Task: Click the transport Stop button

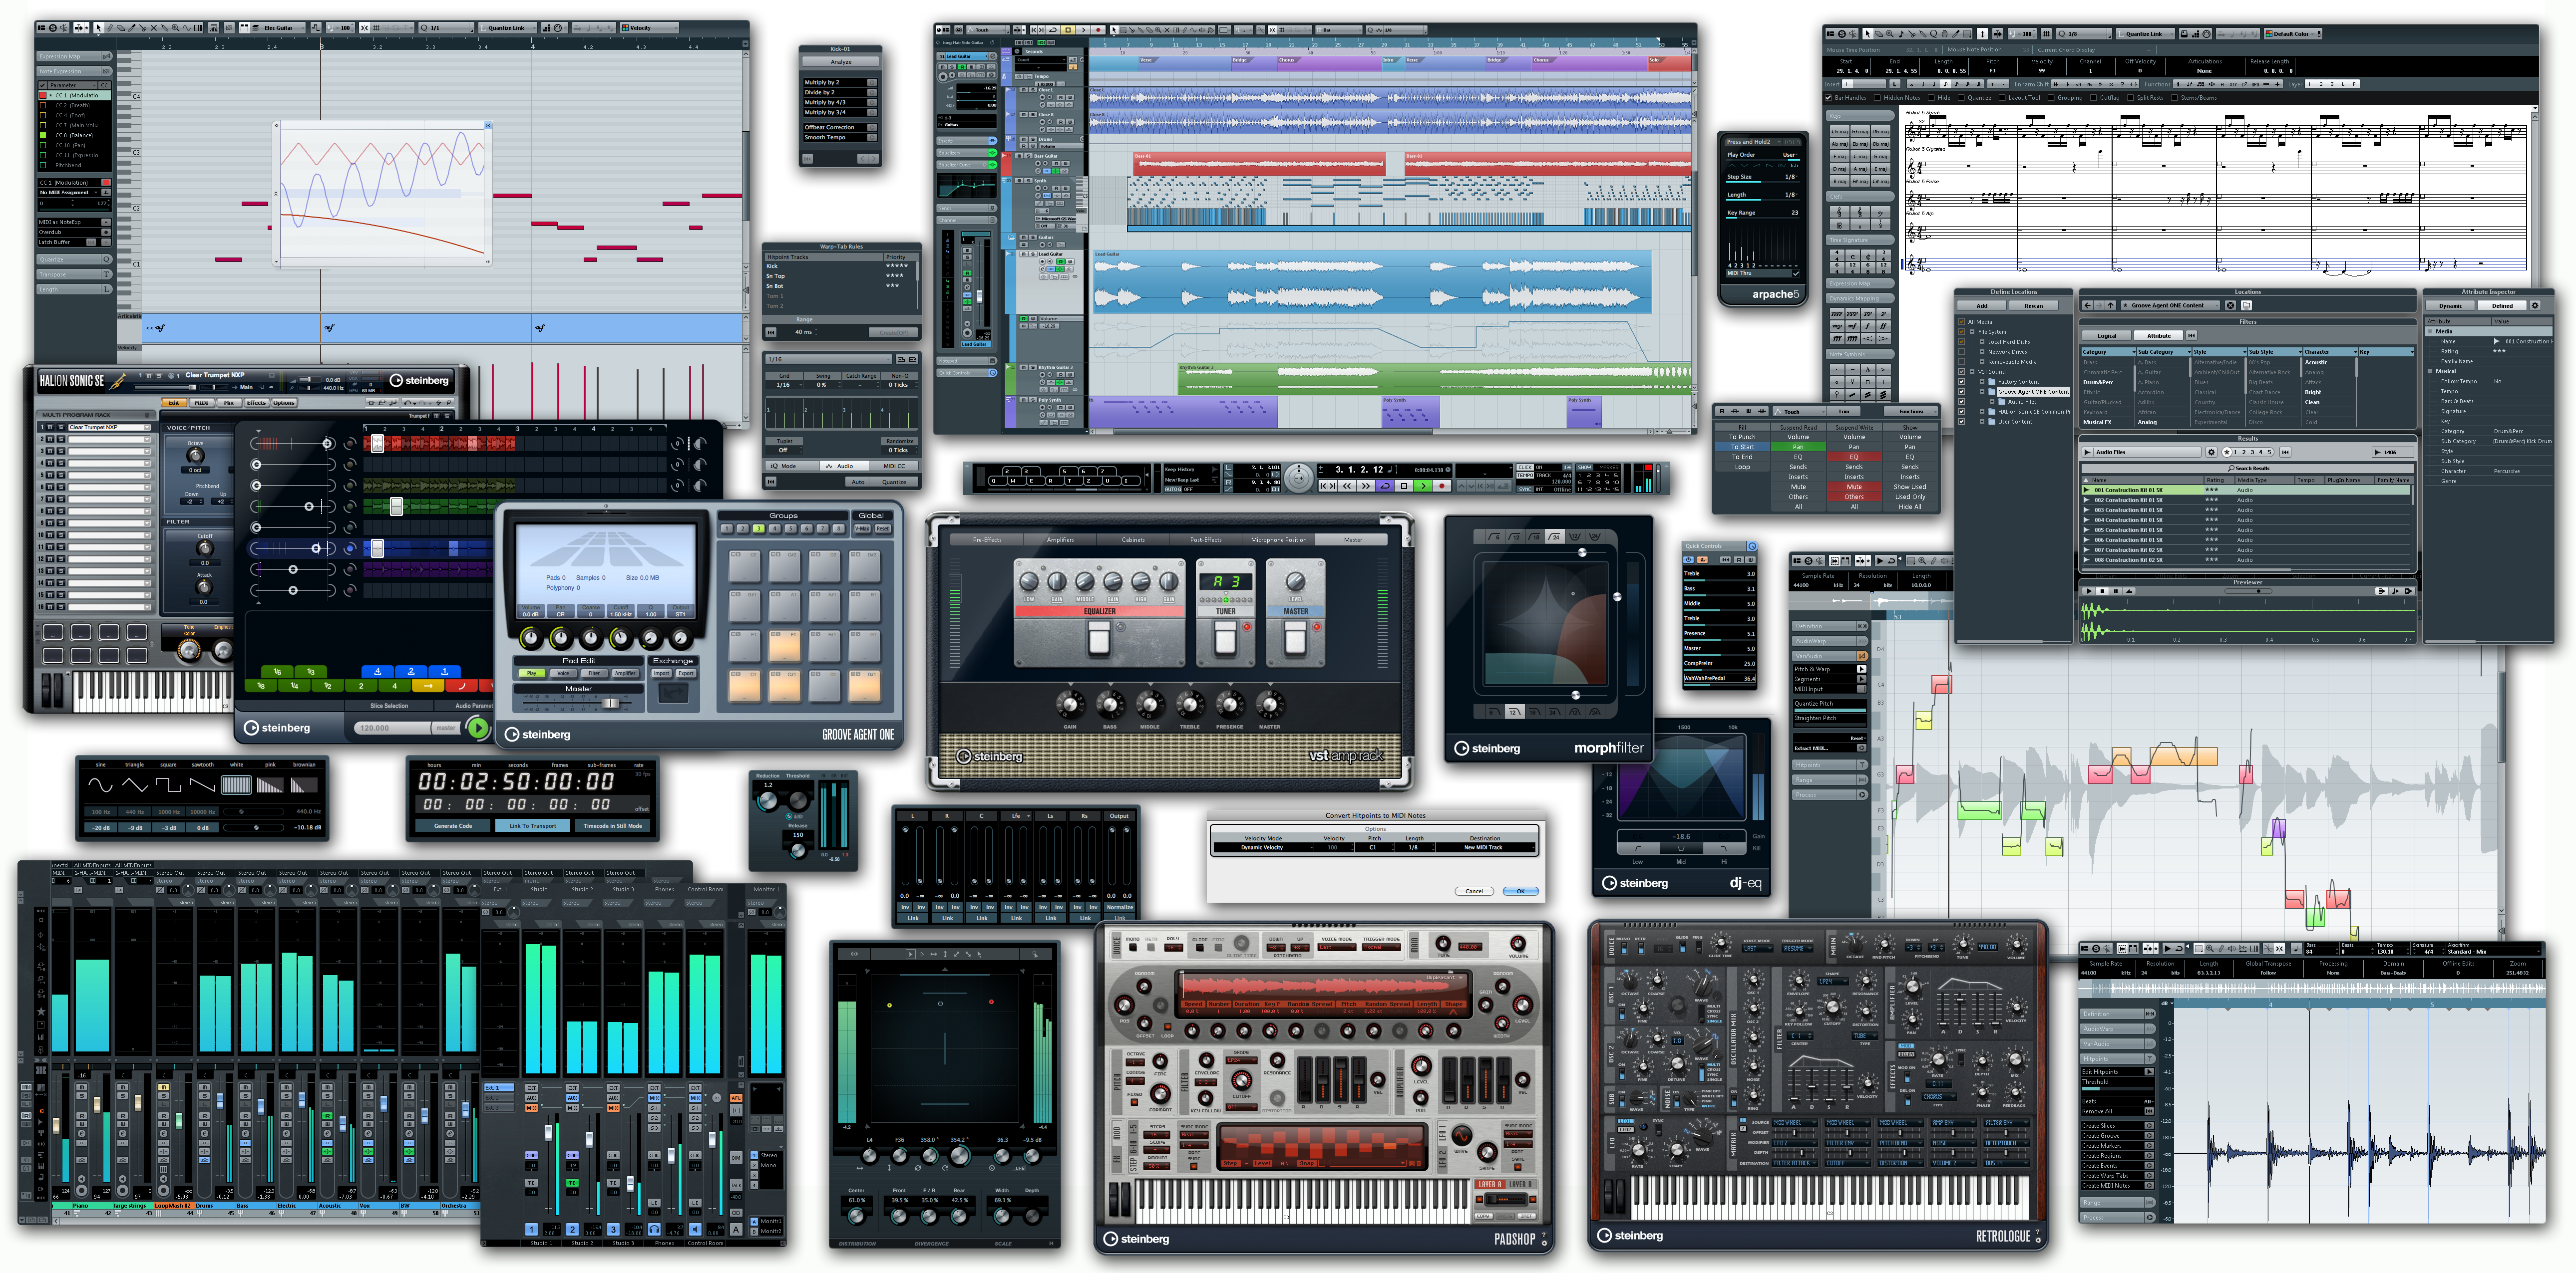Action: [1404, 486]
